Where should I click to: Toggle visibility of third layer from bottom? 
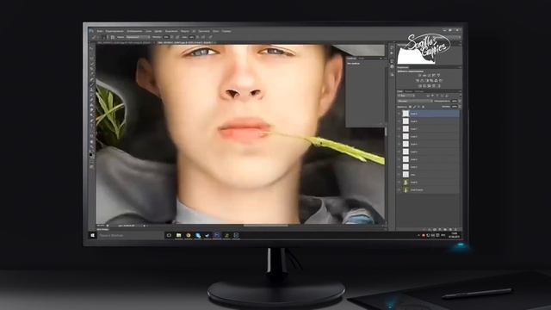(x=399, y=174)
